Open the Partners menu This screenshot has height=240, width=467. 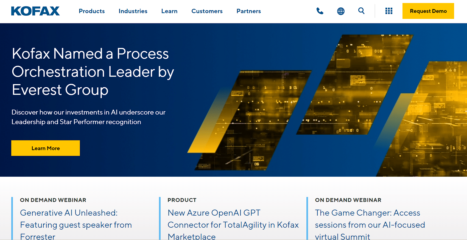point(249,11)
